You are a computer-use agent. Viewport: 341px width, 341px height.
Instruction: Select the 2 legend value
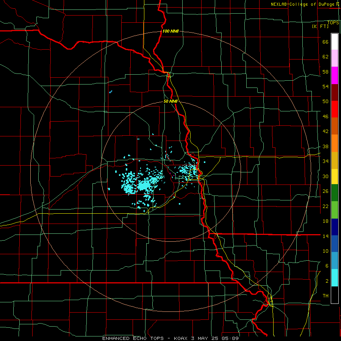[327, 281]
